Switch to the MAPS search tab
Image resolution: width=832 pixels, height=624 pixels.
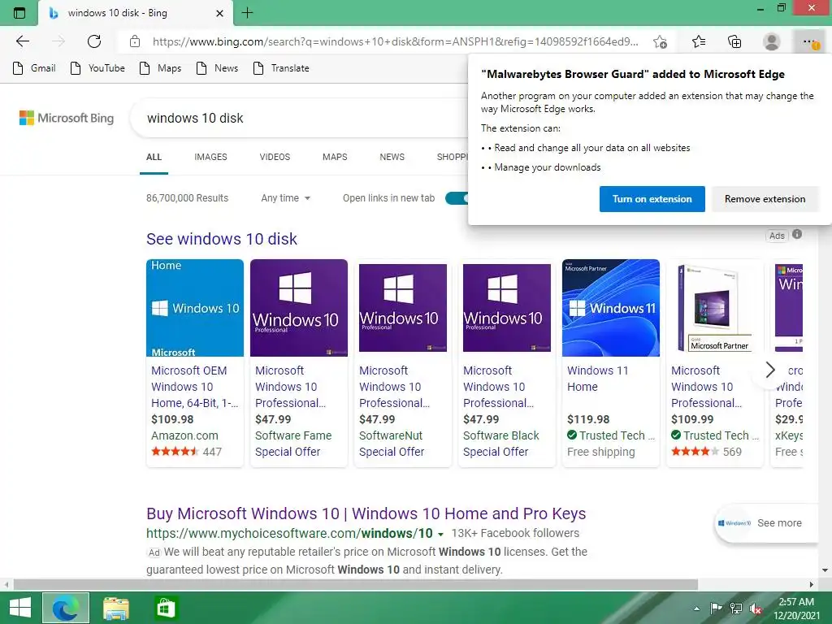point(335,157)
